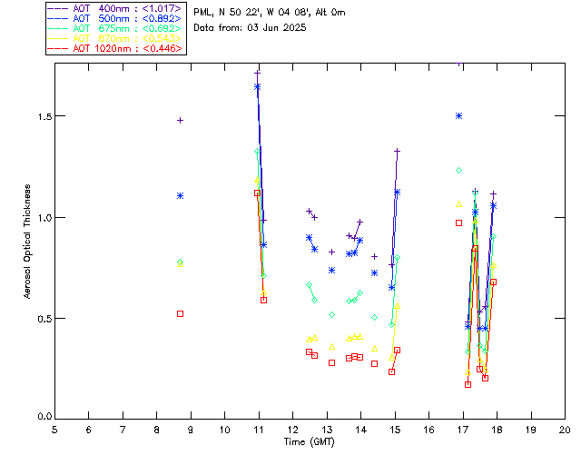Click the x-axis tick label 10
This screenshot has height=465, width=581.
click(224, 430)
